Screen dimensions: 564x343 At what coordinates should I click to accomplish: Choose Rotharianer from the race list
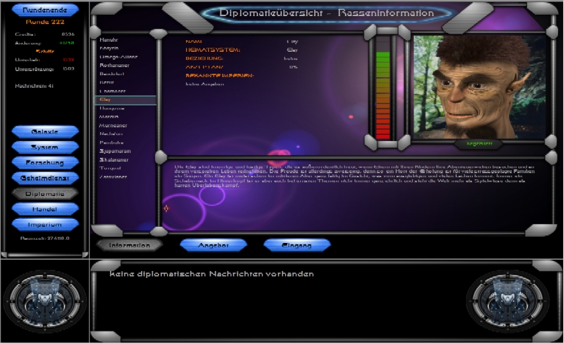tap(114, 66)
